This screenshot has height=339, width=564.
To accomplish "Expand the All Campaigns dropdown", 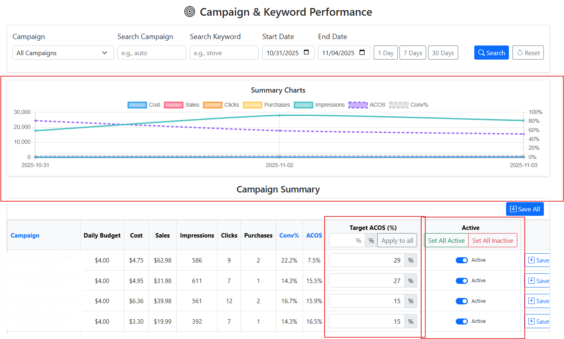I will pos(63,53).
